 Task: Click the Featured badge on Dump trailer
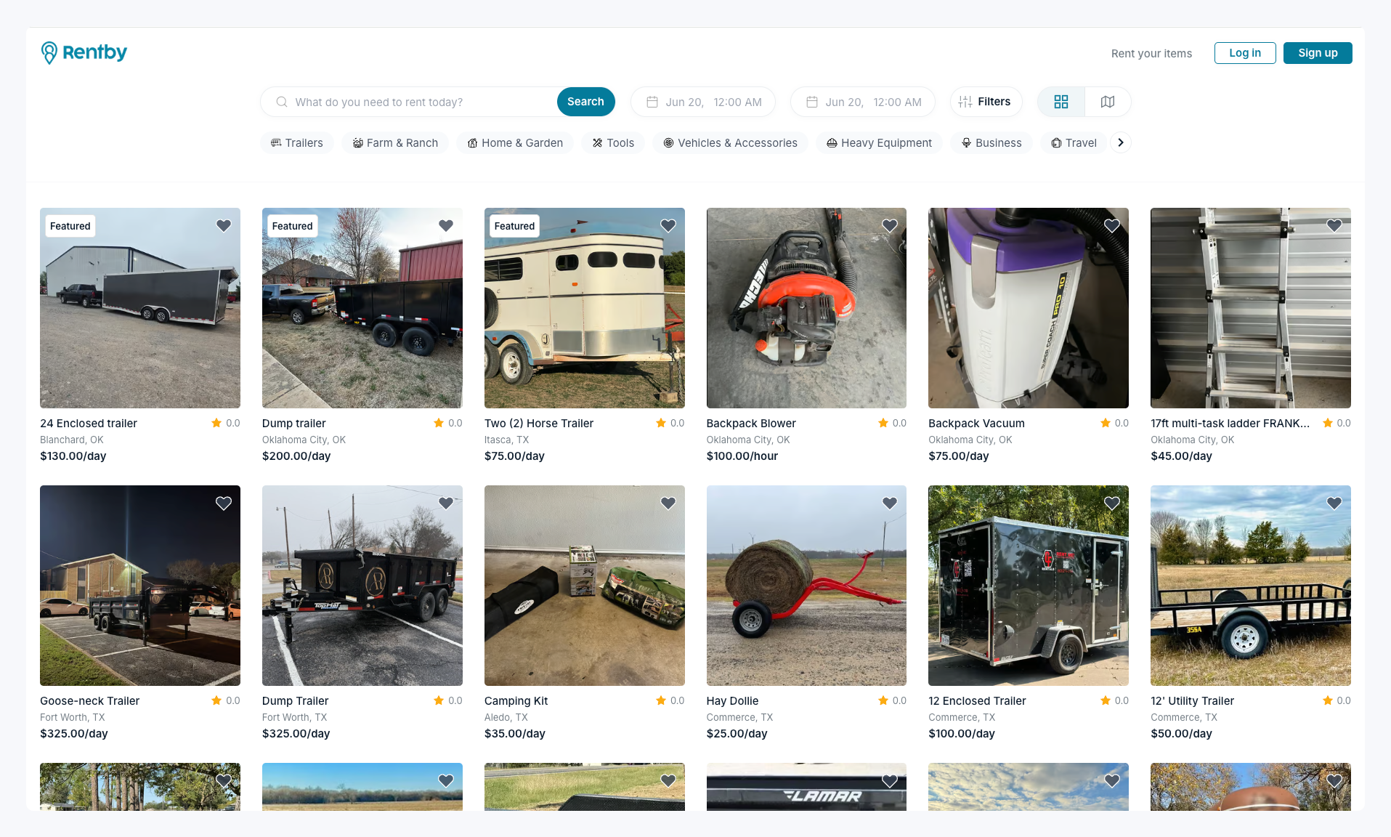[x=293, y=226]
